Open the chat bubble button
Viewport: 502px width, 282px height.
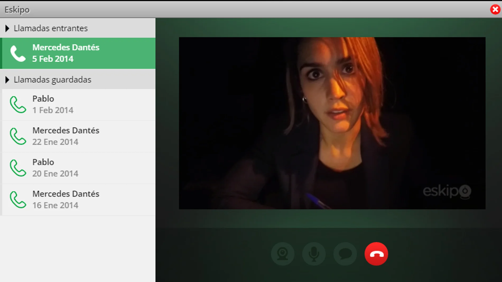pyautogui.click(x=345, y=254)
